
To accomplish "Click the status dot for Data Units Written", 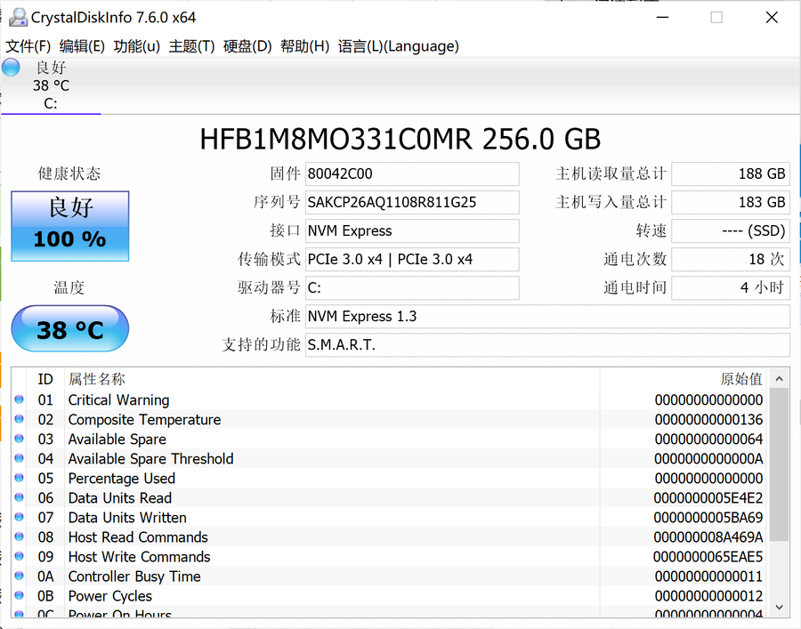I will click(20, 517).
